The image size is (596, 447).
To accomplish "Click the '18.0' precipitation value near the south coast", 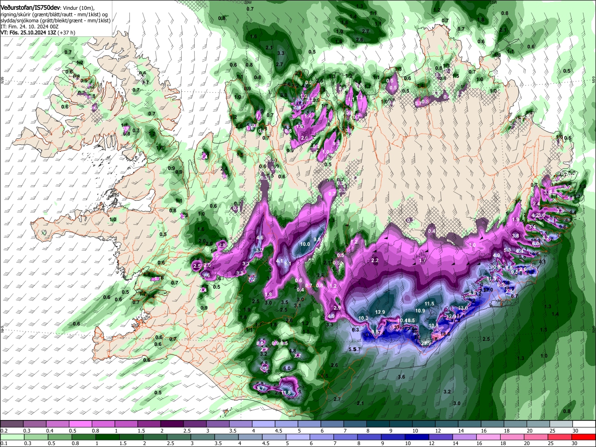I will coord(446,334).
